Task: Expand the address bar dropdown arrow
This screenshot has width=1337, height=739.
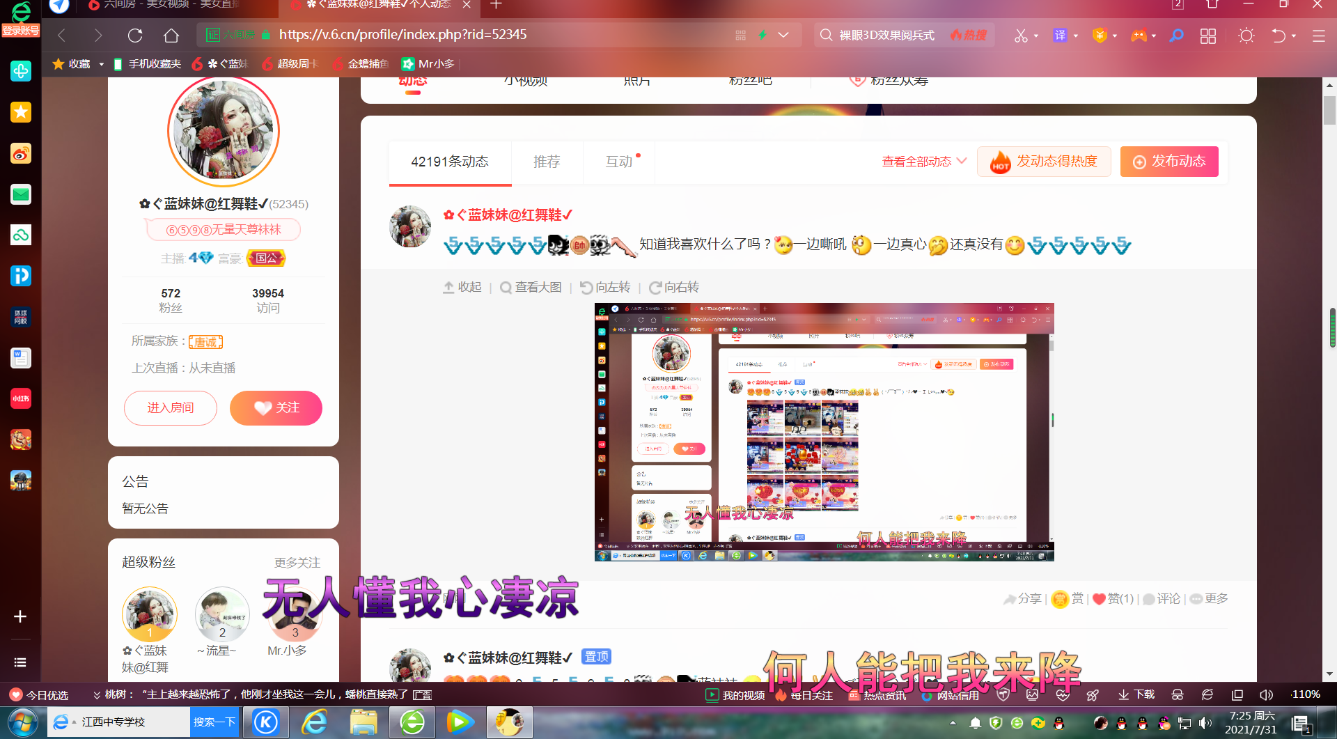Action: pos(783,35)
